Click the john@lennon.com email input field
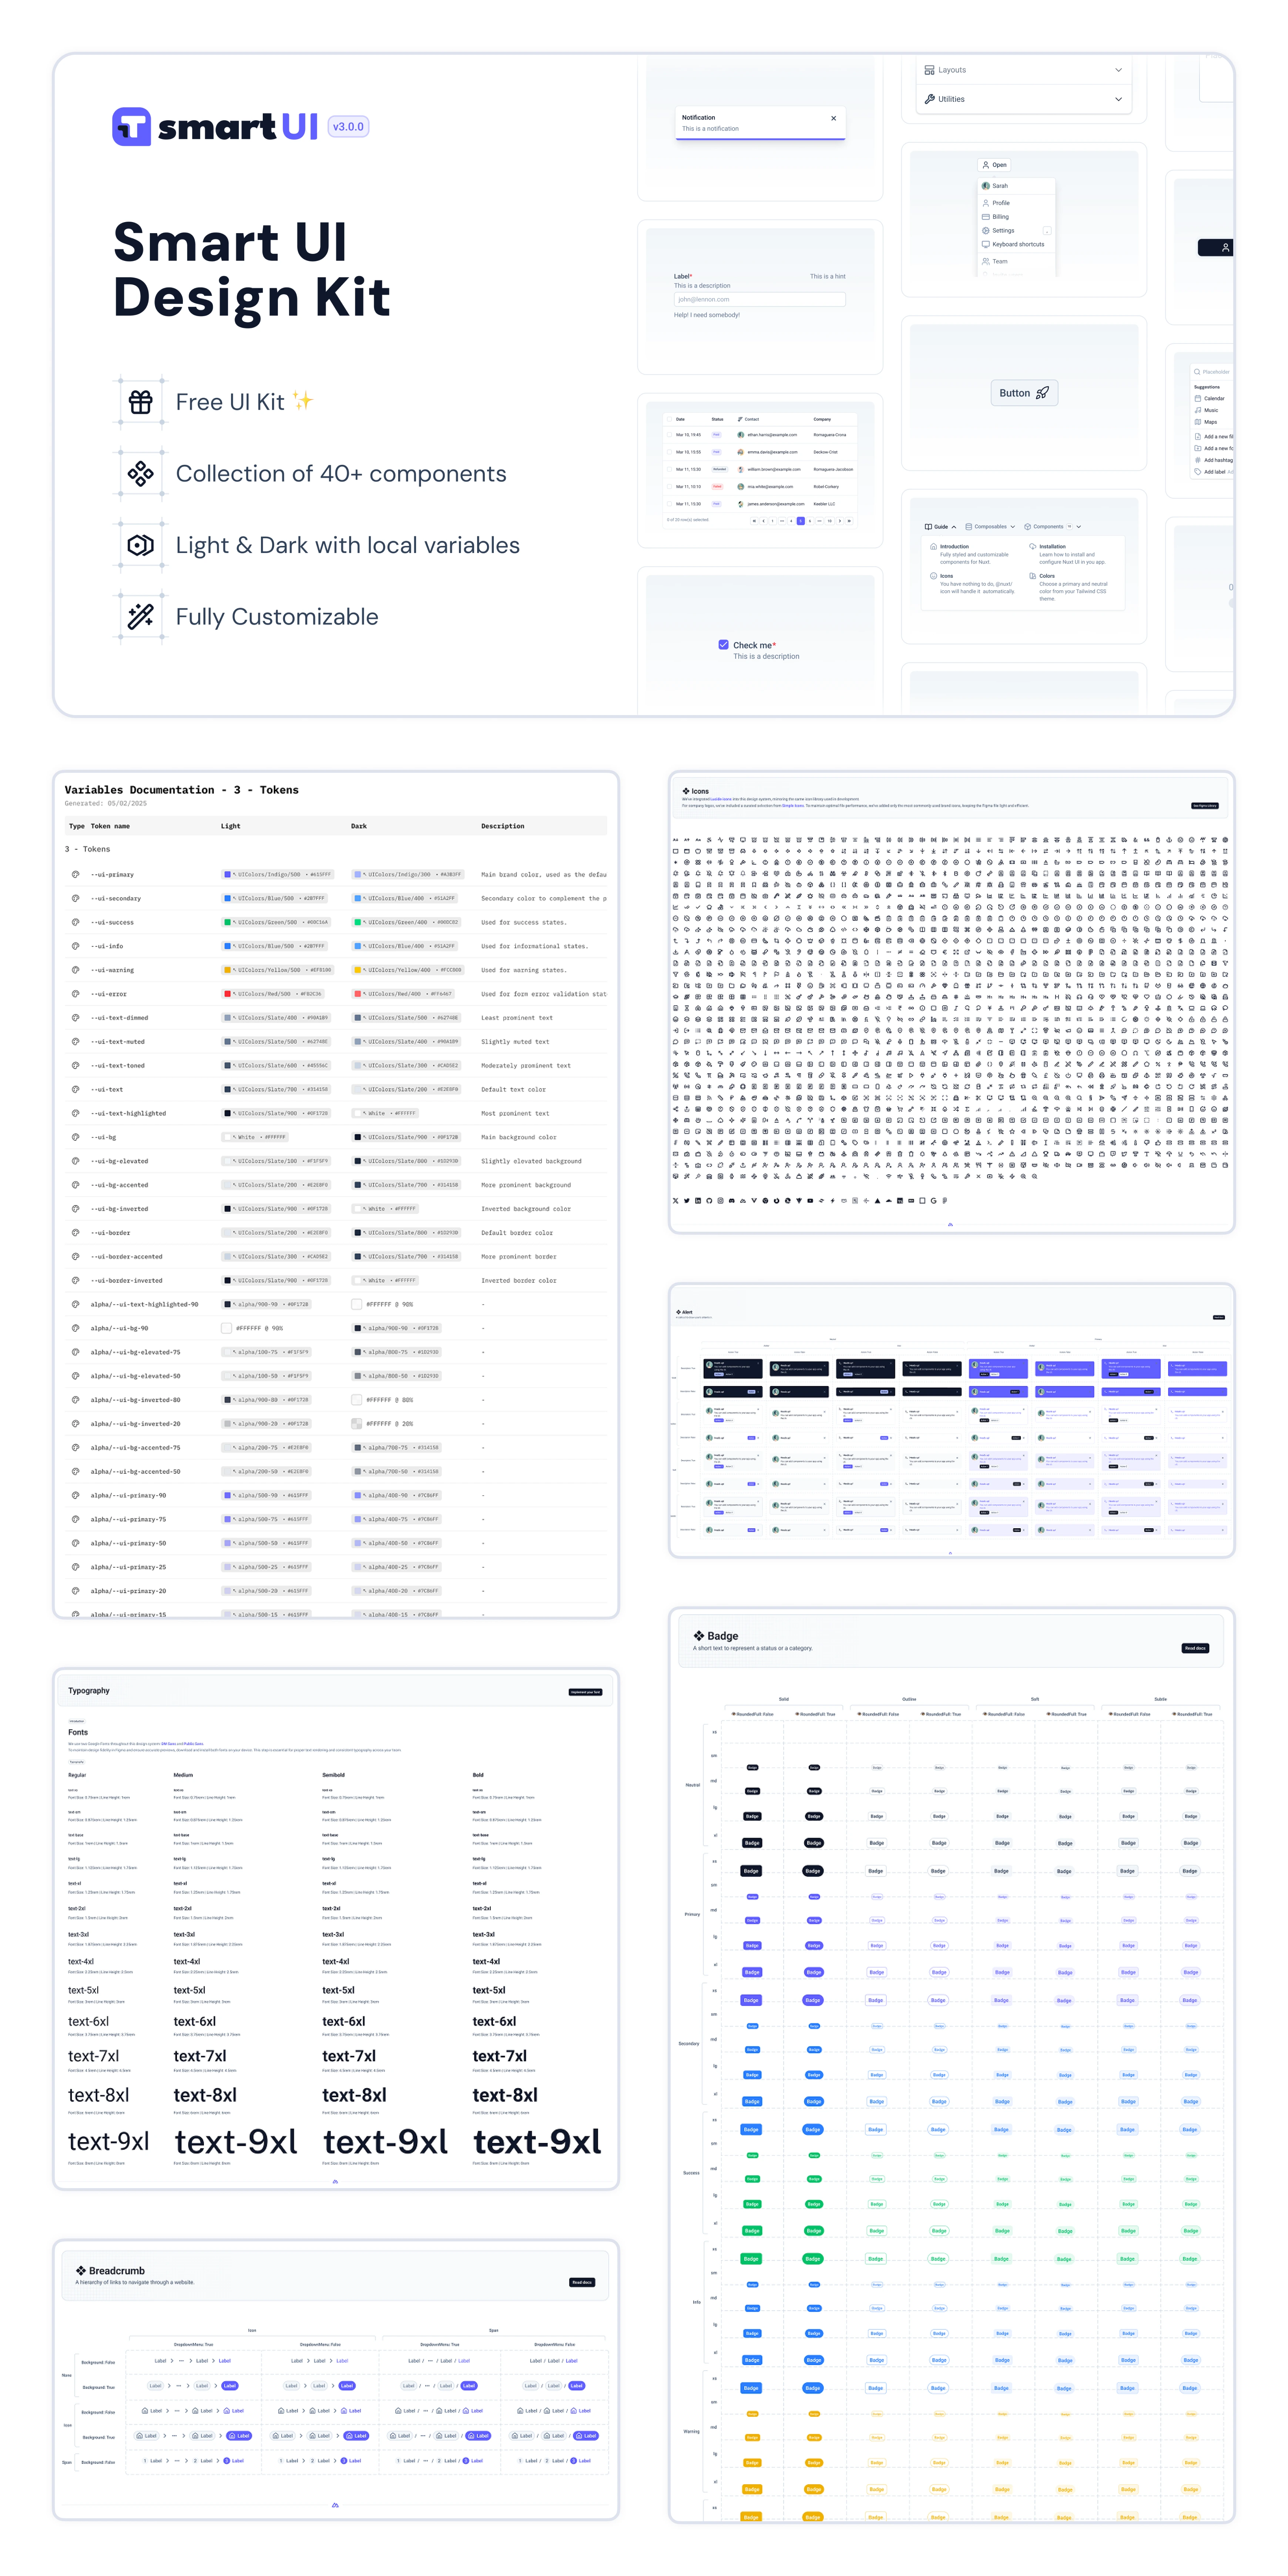This screenshot has width=1288, height=2576. pos(759,299)
